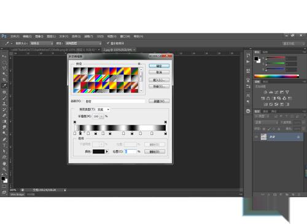Screen dimensions: 307x224
Task: Select the Magic Wand tool
Action: 4,74
